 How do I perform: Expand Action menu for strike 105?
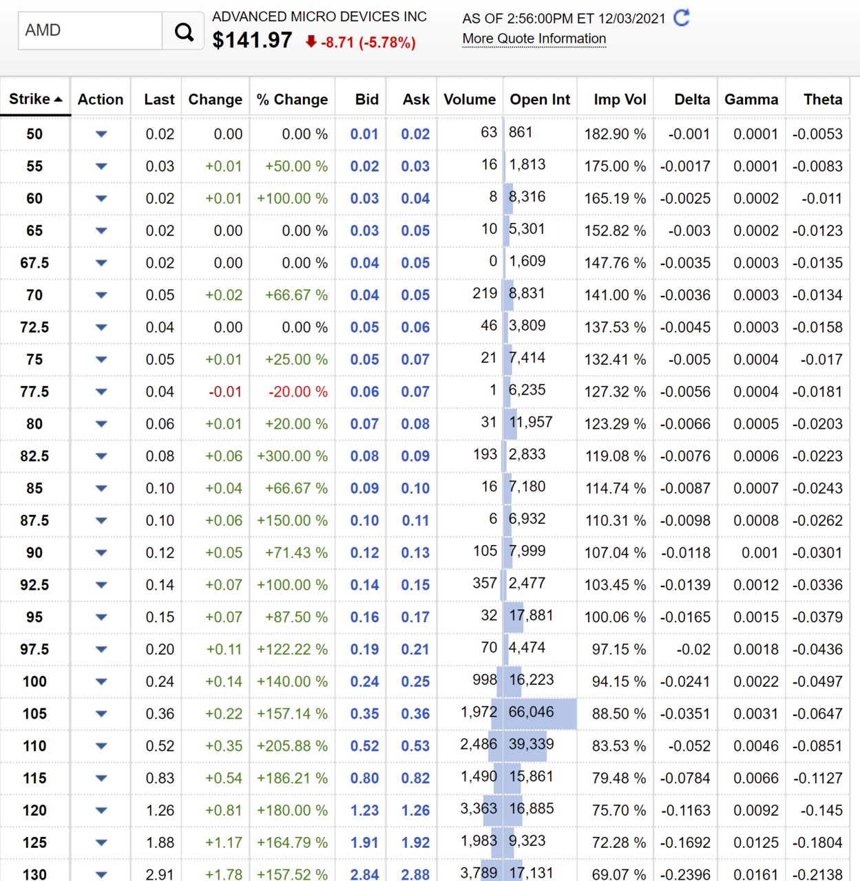(101, 714)
